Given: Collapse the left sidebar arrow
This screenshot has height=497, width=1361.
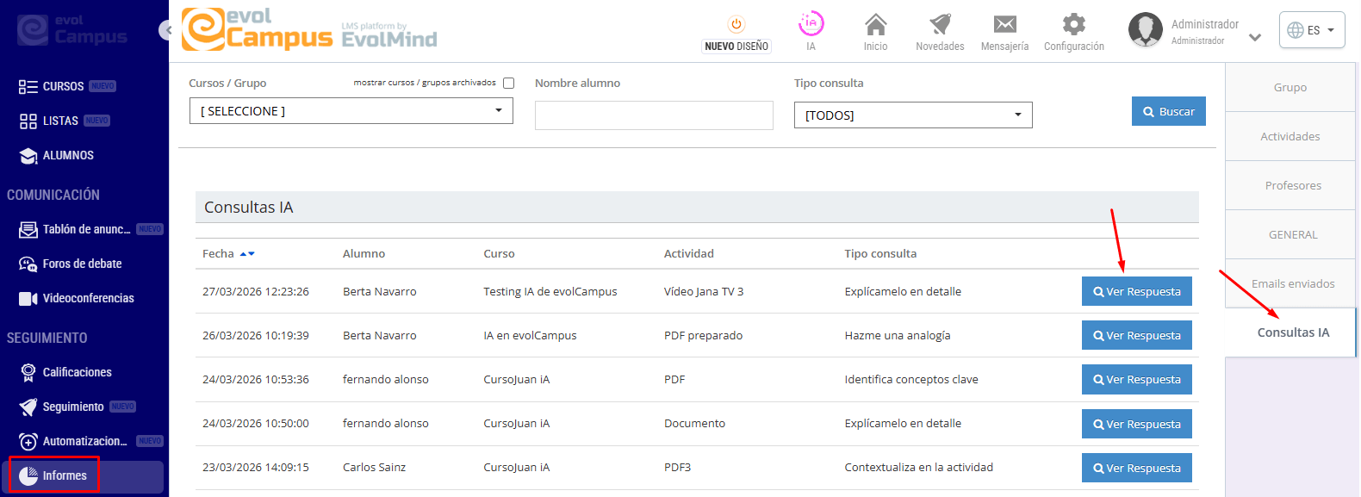Looking at the screenshot, I should pos(167,30).
